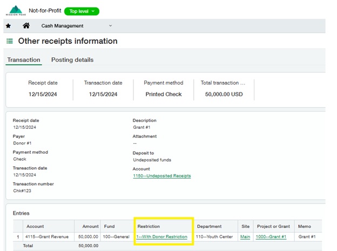Click the Amount column header
The height and width of the screenshot is (251, 337).
[91, 227]
